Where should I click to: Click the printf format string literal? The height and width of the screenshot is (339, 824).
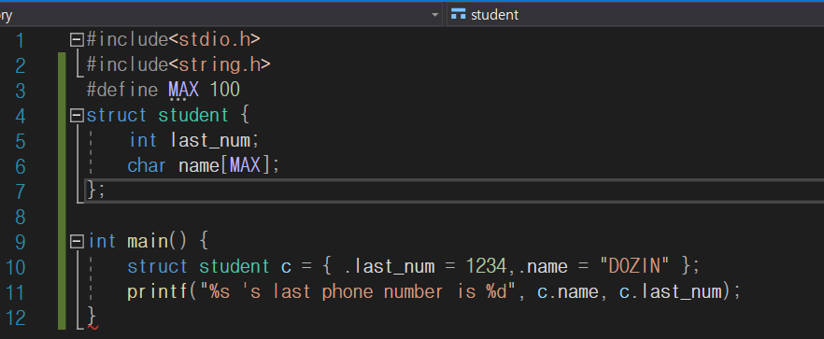pos(358,291)
